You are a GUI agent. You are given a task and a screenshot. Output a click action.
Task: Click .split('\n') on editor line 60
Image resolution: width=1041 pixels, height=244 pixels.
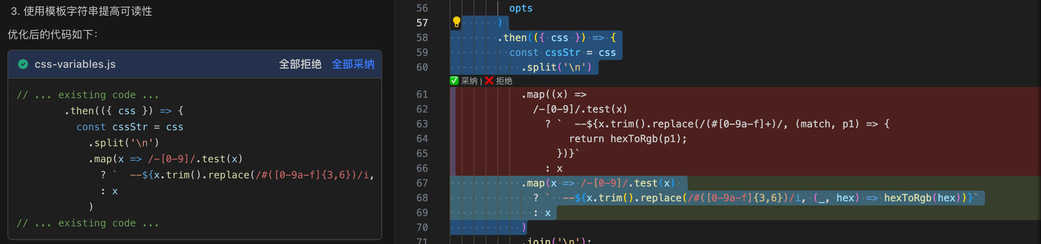coord(556,67)
